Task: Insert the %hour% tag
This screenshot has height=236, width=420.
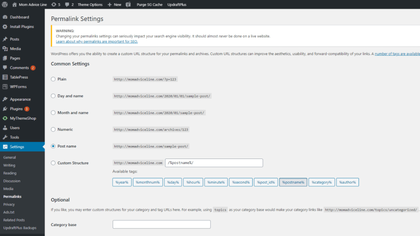Action: [193, 182]
